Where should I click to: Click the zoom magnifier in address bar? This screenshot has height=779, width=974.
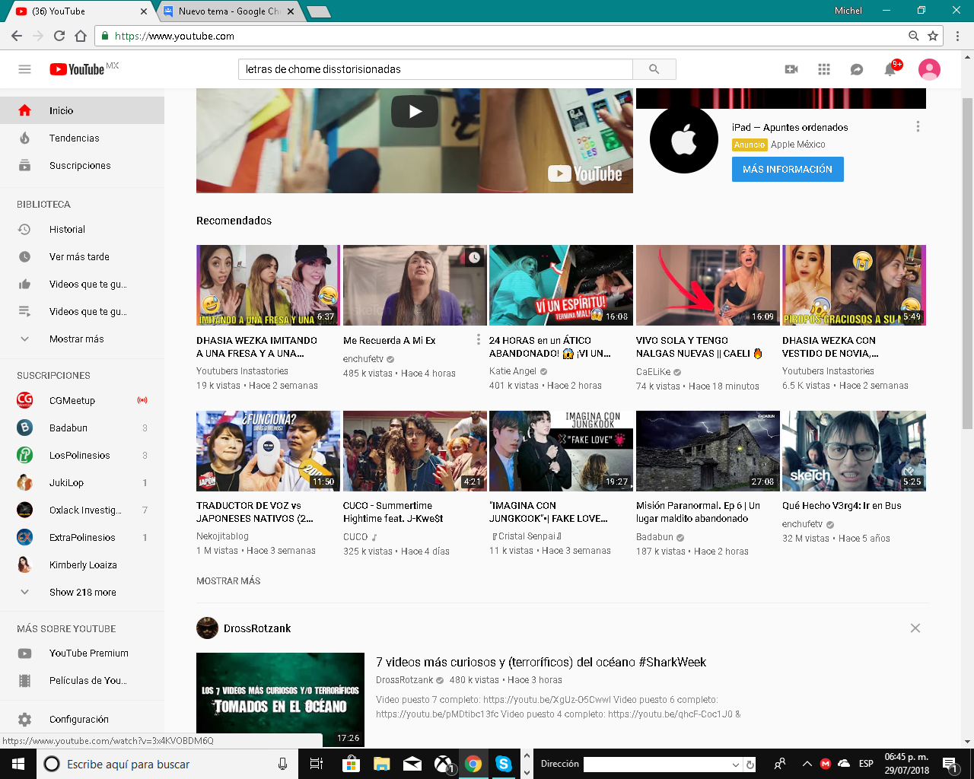(x=914, y=36)
